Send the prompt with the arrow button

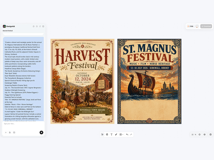(x=41, y=132)
